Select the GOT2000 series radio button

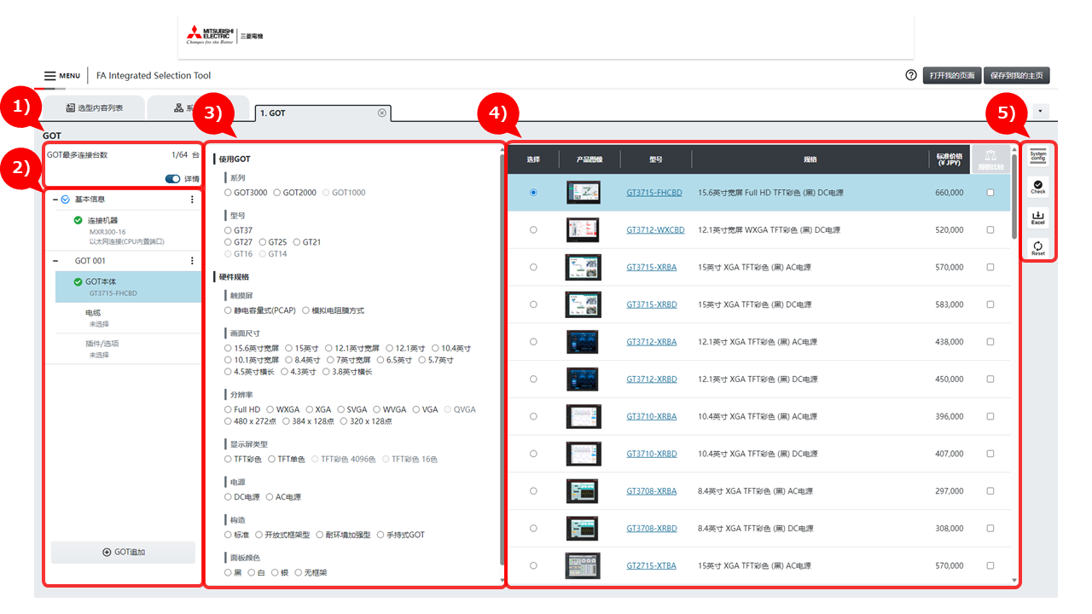point(277,193)
